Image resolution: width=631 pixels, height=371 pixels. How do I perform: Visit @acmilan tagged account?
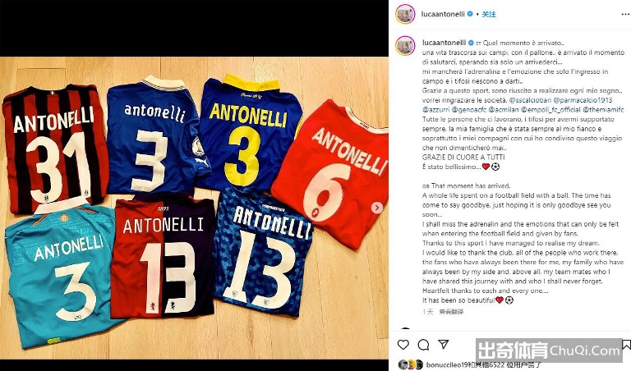coord(504,109)
